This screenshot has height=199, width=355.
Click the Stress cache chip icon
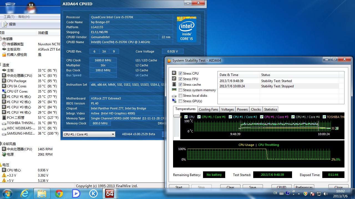174,84
